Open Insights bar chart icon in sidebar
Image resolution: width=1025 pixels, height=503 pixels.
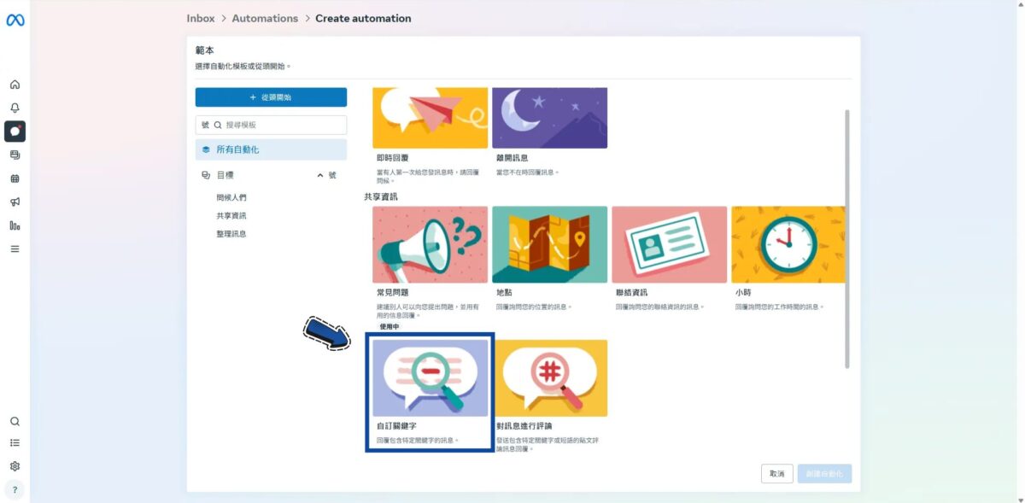pos(15,225)
